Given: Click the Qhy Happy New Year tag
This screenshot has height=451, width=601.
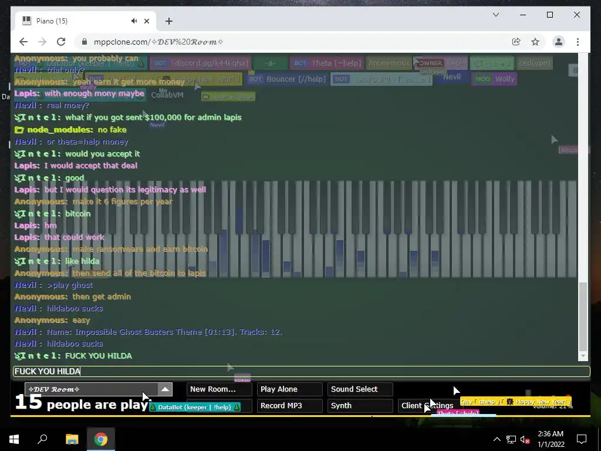Looking at the screenshot, I should pyautogui.click(x=515, y=402).
